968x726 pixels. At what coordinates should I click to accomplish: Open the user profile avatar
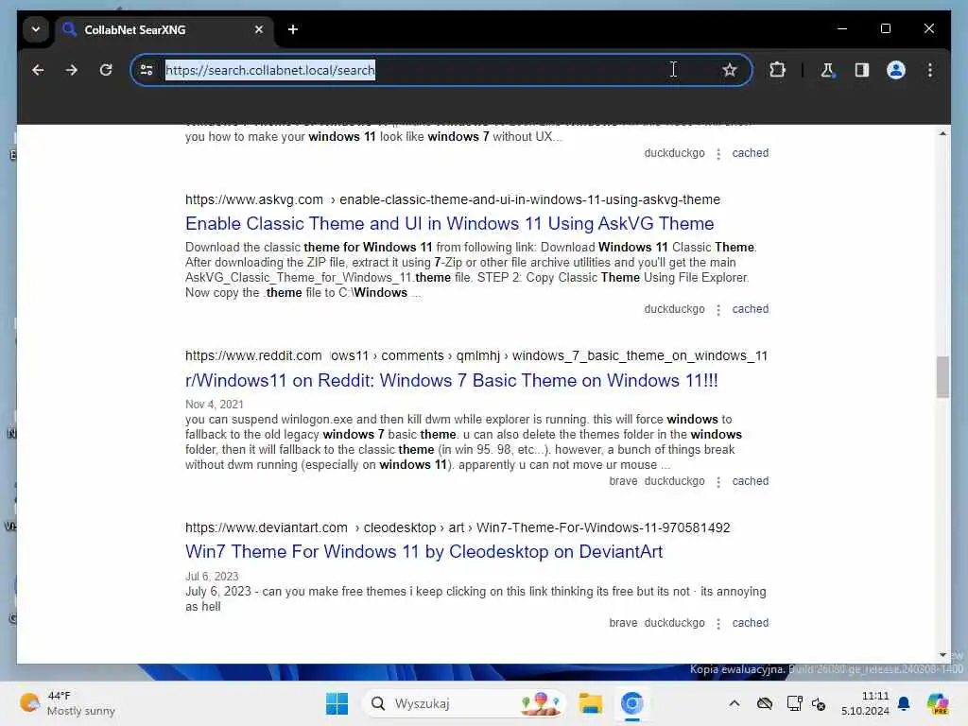[896, 70]
